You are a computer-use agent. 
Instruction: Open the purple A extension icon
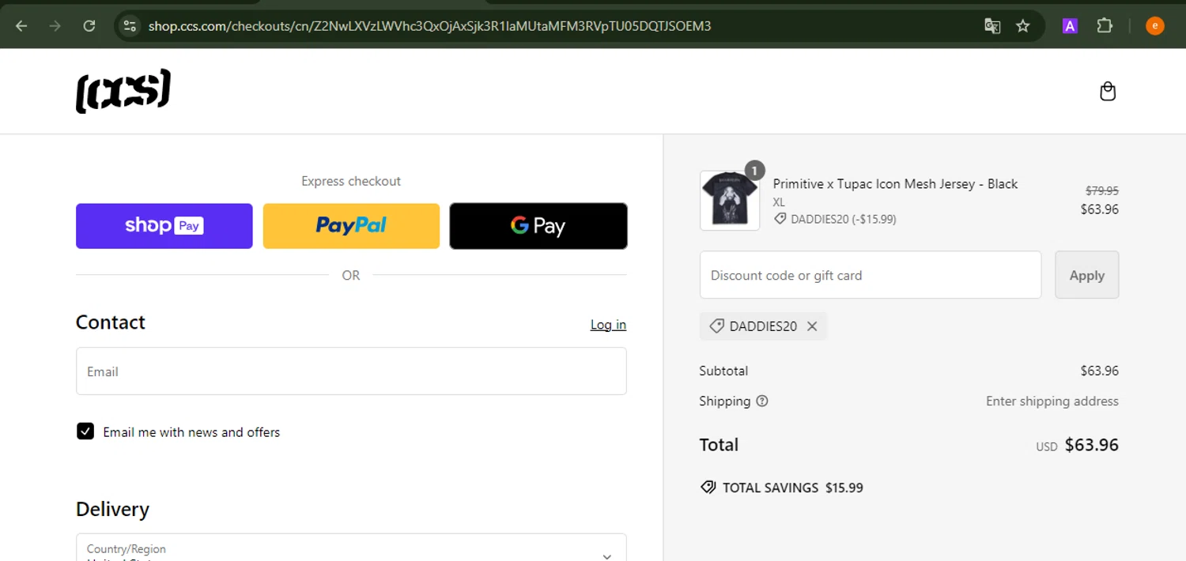click(x=1070, y=26)
